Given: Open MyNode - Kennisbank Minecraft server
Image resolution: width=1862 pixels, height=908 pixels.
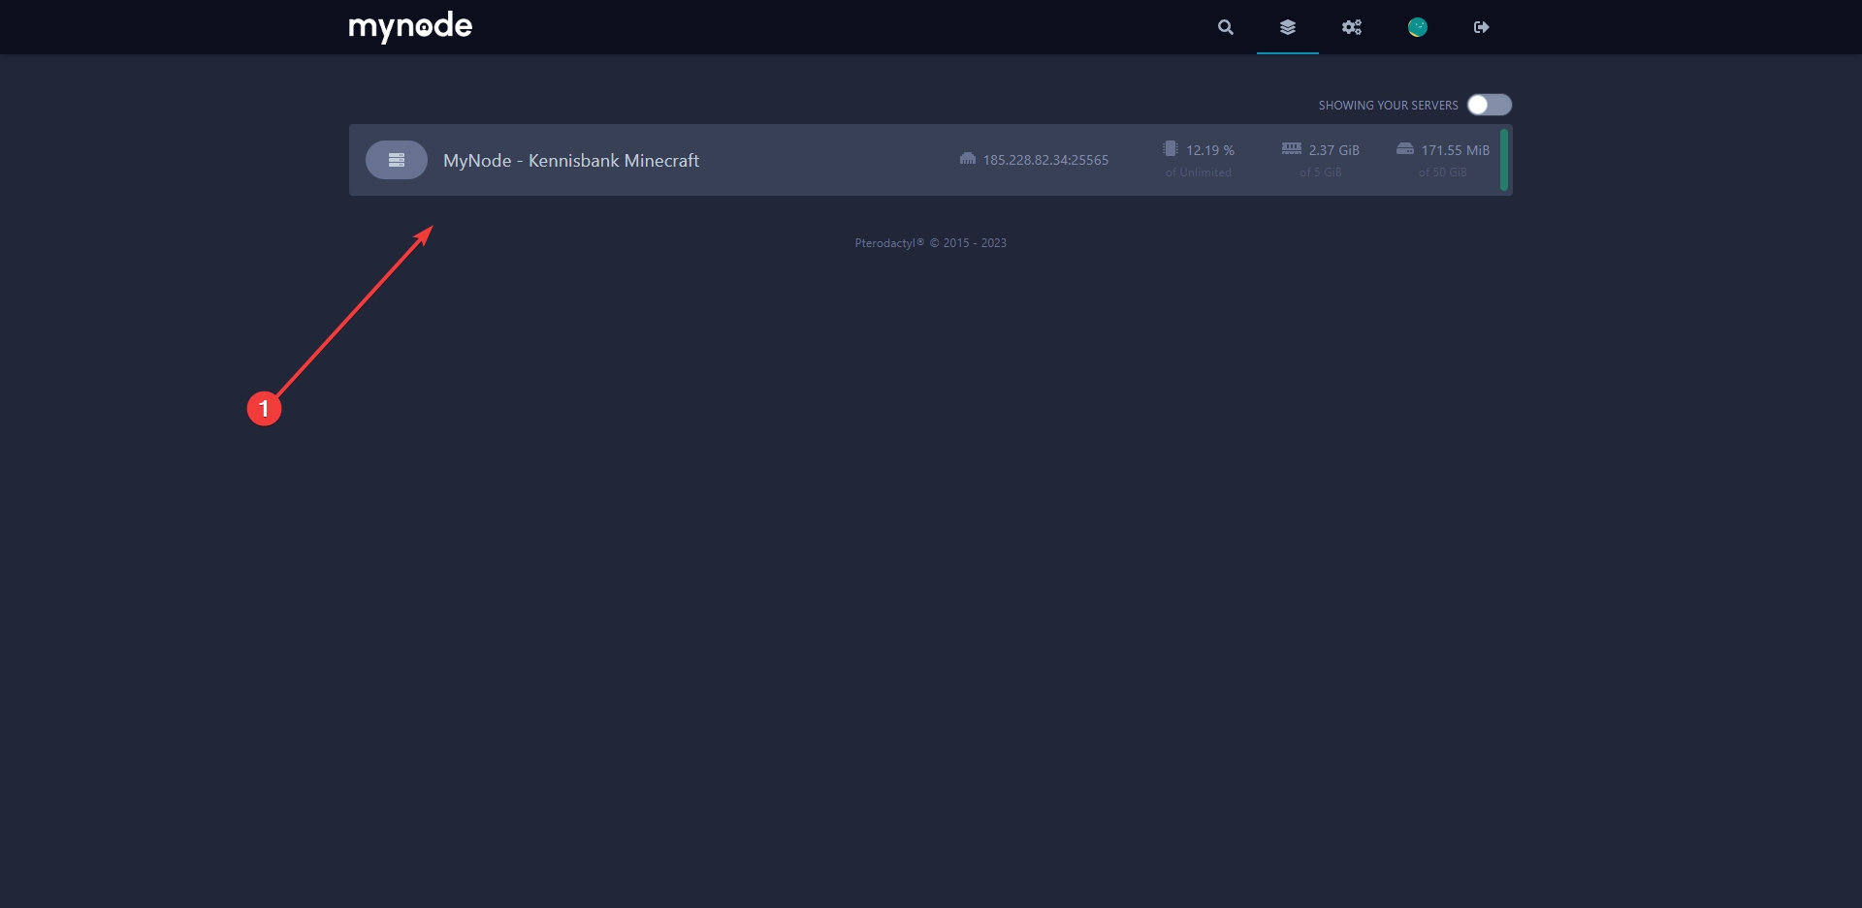Looking at the screenshot, I should pyautogui.click(x=570, y=161).
